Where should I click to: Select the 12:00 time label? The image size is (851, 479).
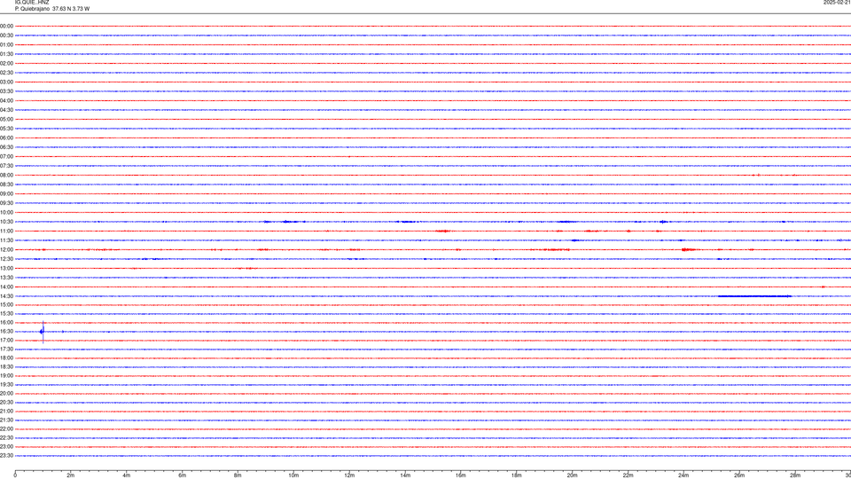6,250
